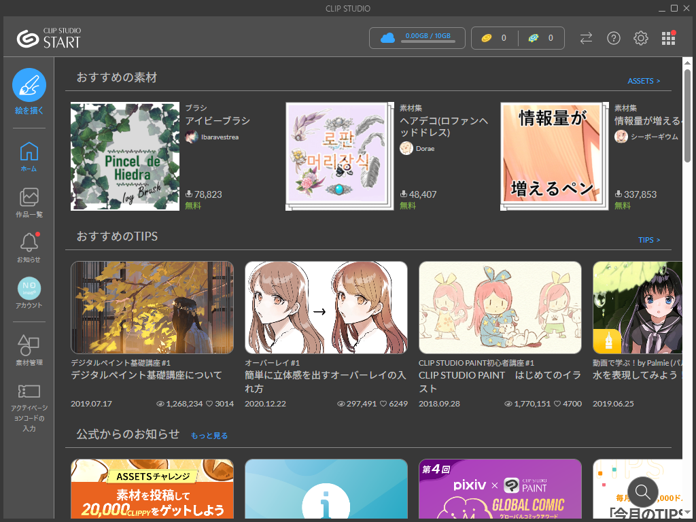Image resolution: width=696 pixels, height=522 pixels.
Task: Open the 情報量が増えるペン thumbnail
Action: pyautogui.click(x=555, y=156)
